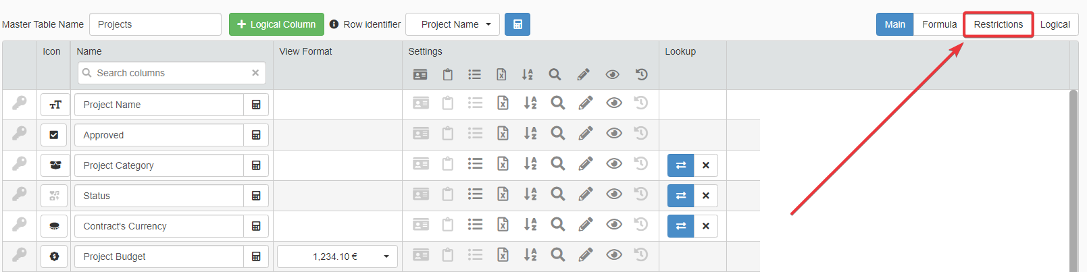Viewport: 1087px width, 272px height.
Task: Toggle the eye visibility for Approved row
Action: pyautogui.click(x=613, y=134)
